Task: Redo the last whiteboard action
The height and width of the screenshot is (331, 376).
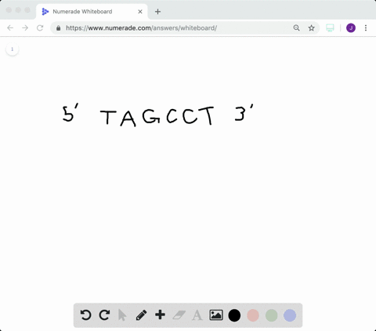Action: pyautogui.click(x=104, y=315)
